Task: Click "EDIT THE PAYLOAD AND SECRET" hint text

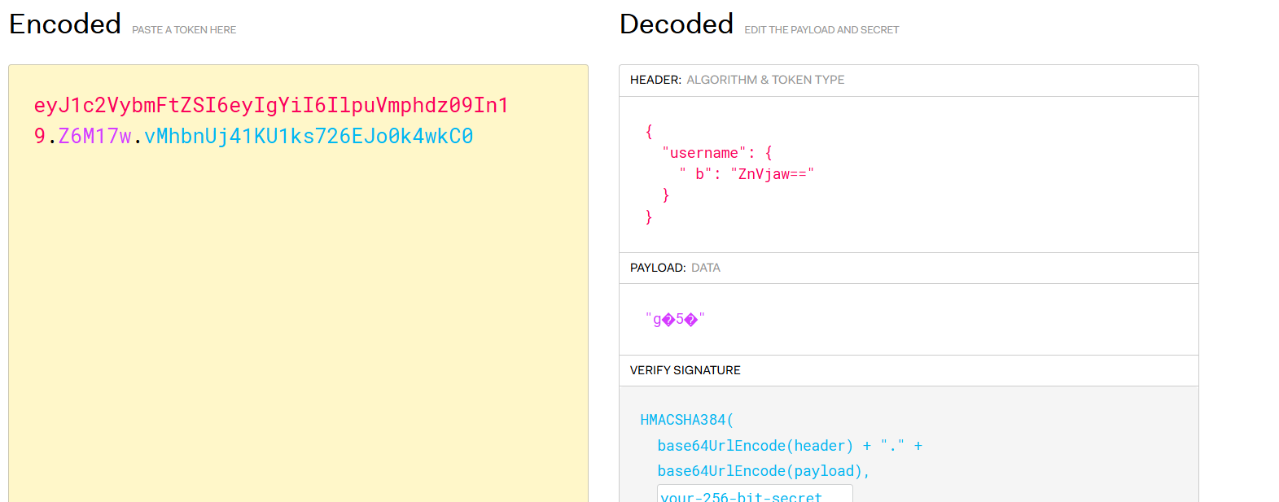Action: point(821,30)
